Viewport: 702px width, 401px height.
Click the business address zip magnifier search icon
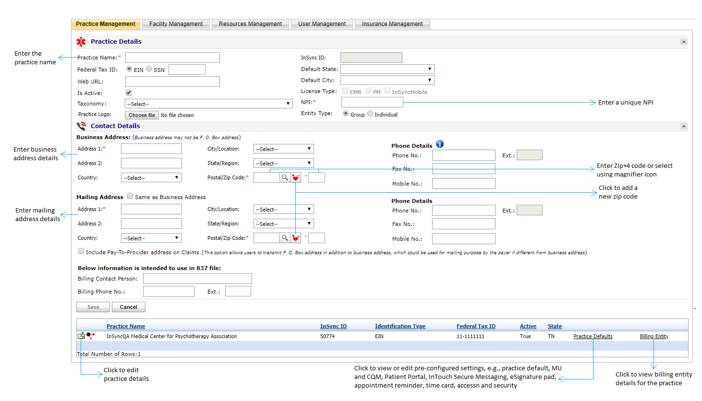pos(285,177)
